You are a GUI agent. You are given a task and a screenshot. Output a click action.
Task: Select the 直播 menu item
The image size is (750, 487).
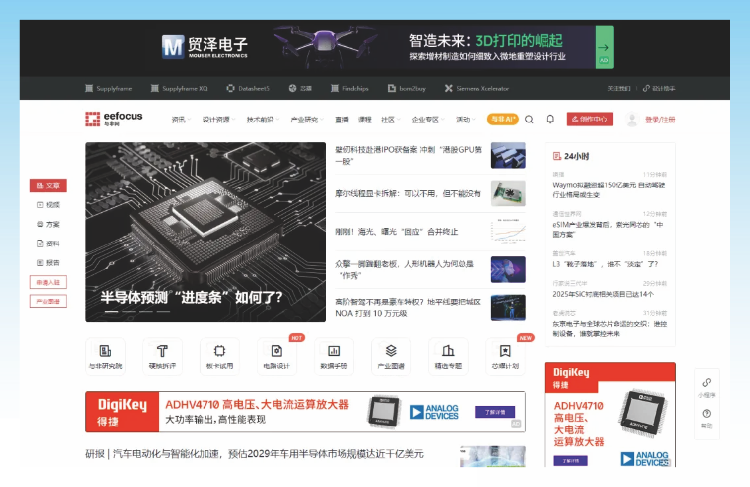tap(341, 120)
